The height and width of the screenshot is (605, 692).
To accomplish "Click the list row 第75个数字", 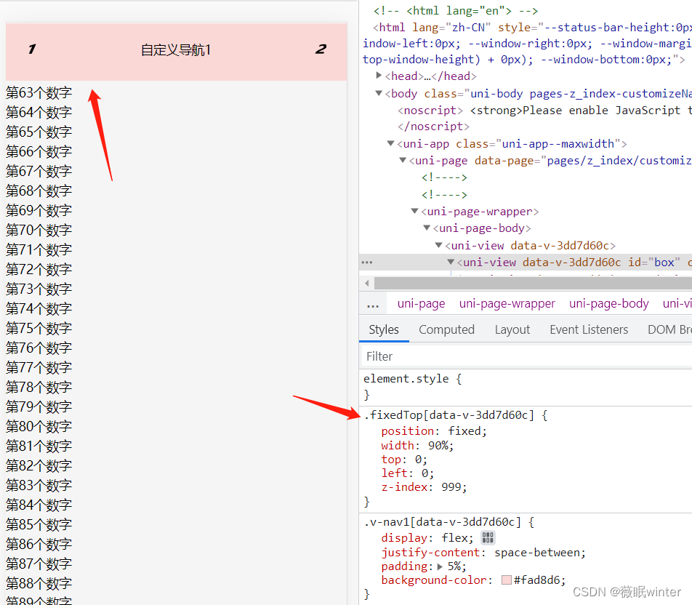I will point(39,328).
